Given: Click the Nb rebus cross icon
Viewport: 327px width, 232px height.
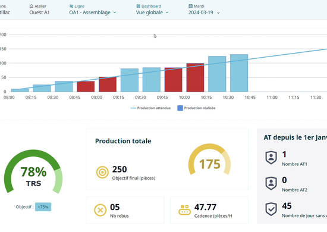Looking at the screenshot, I should pos(100,210).
